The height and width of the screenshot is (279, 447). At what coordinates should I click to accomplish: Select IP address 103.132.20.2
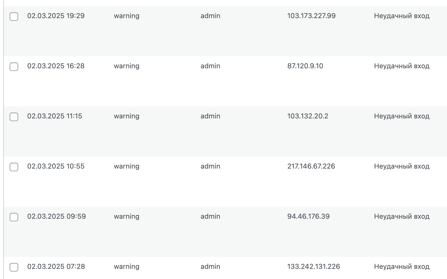point(307,116)
